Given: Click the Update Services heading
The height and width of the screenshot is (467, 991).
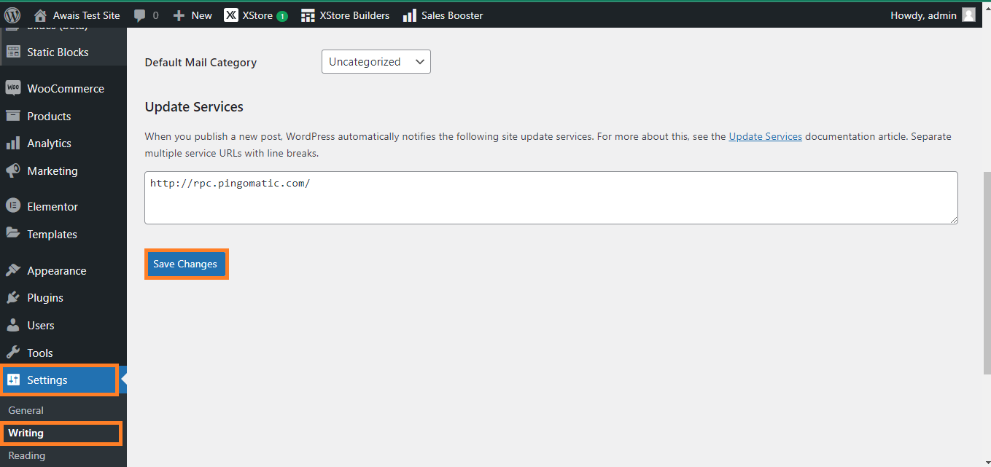Looking at the screenshot, I should click(194, 106).
